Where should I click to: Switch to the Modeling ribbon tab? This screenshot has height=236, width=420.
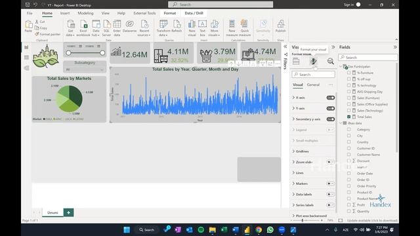coord(85,13)
